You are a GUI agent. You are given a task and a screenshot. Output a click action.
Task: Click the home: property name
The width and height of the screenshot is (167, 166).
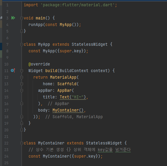[49, 84]
